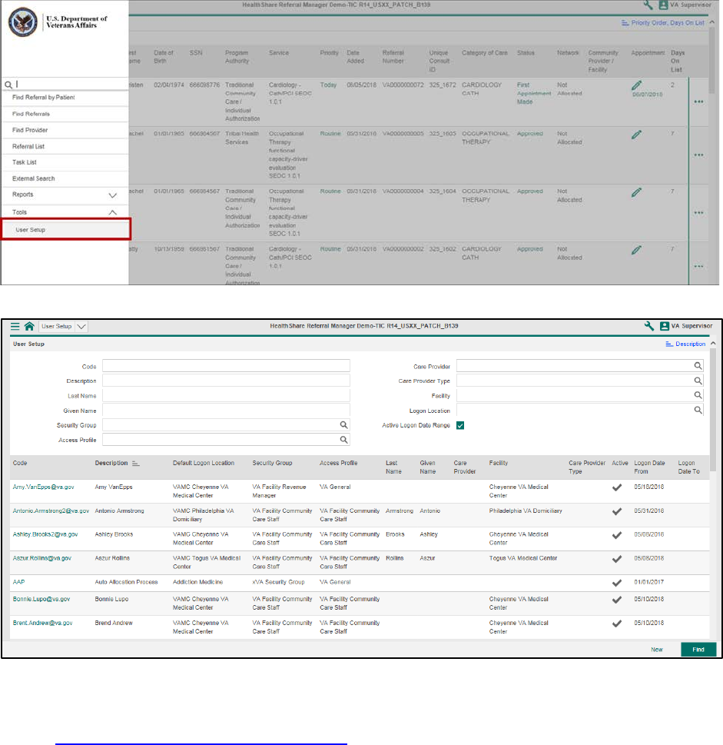Click the Given Name input field
The height and width of the screenshot is (745, 723).
(x=226, y=410)
